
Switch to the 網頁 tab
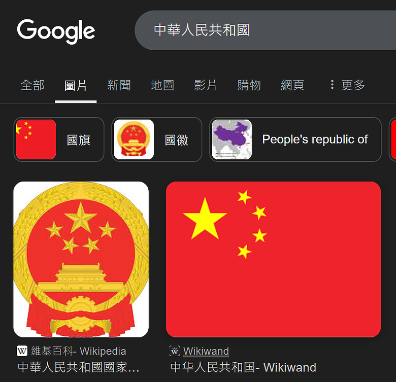[292, 85]
